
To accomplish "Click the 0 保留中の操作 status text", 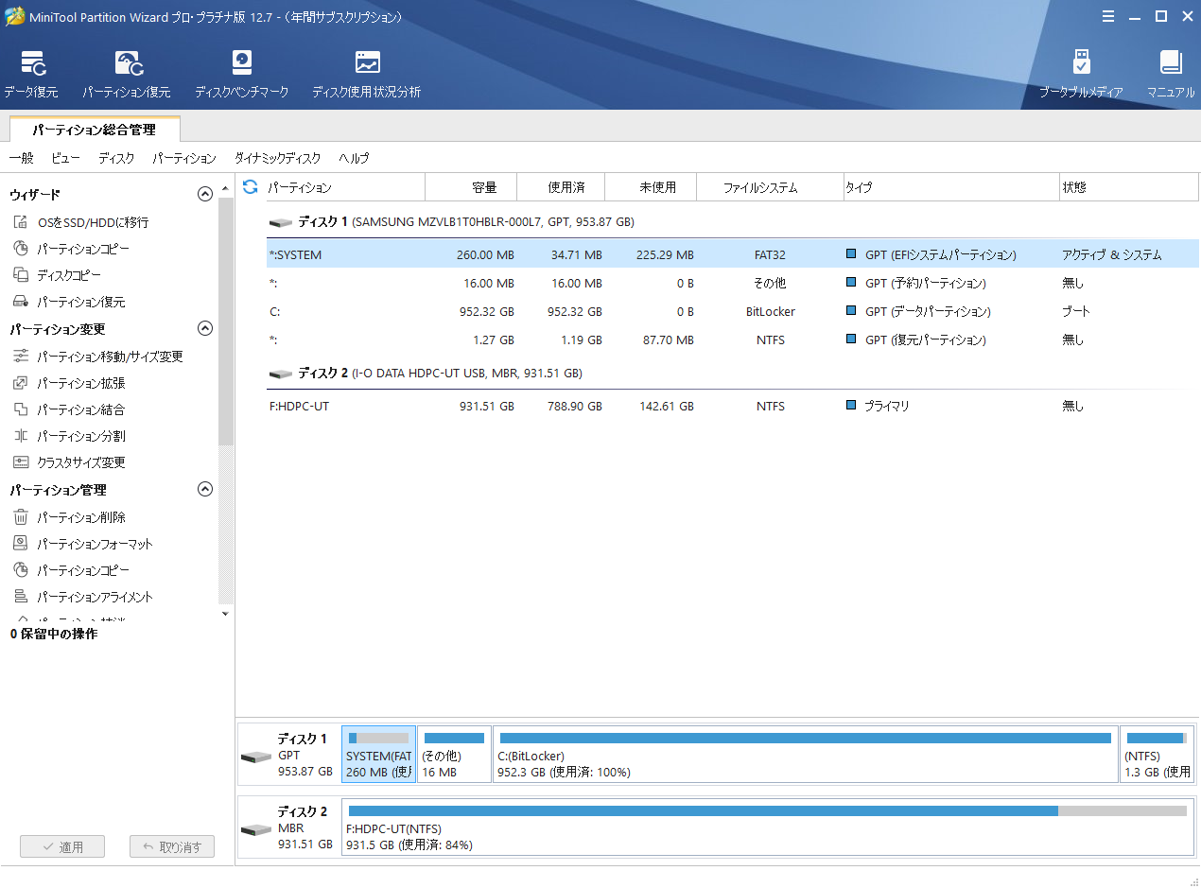I will 54,634.
